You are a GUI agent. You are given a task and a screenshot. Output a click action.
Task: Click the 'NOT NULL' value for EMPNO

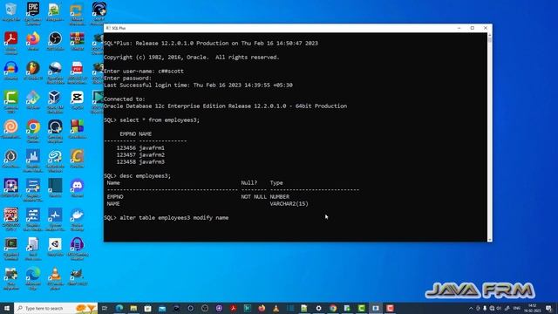(254, 196)
